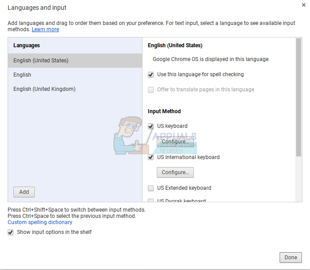The image size is (310, 270).
Task: Toggle Use this language for spell checking
Action: (x=151, y=74)
